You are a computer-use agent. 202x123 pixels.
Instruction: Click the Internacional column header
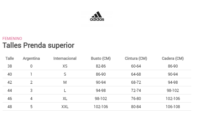(65, 58)
